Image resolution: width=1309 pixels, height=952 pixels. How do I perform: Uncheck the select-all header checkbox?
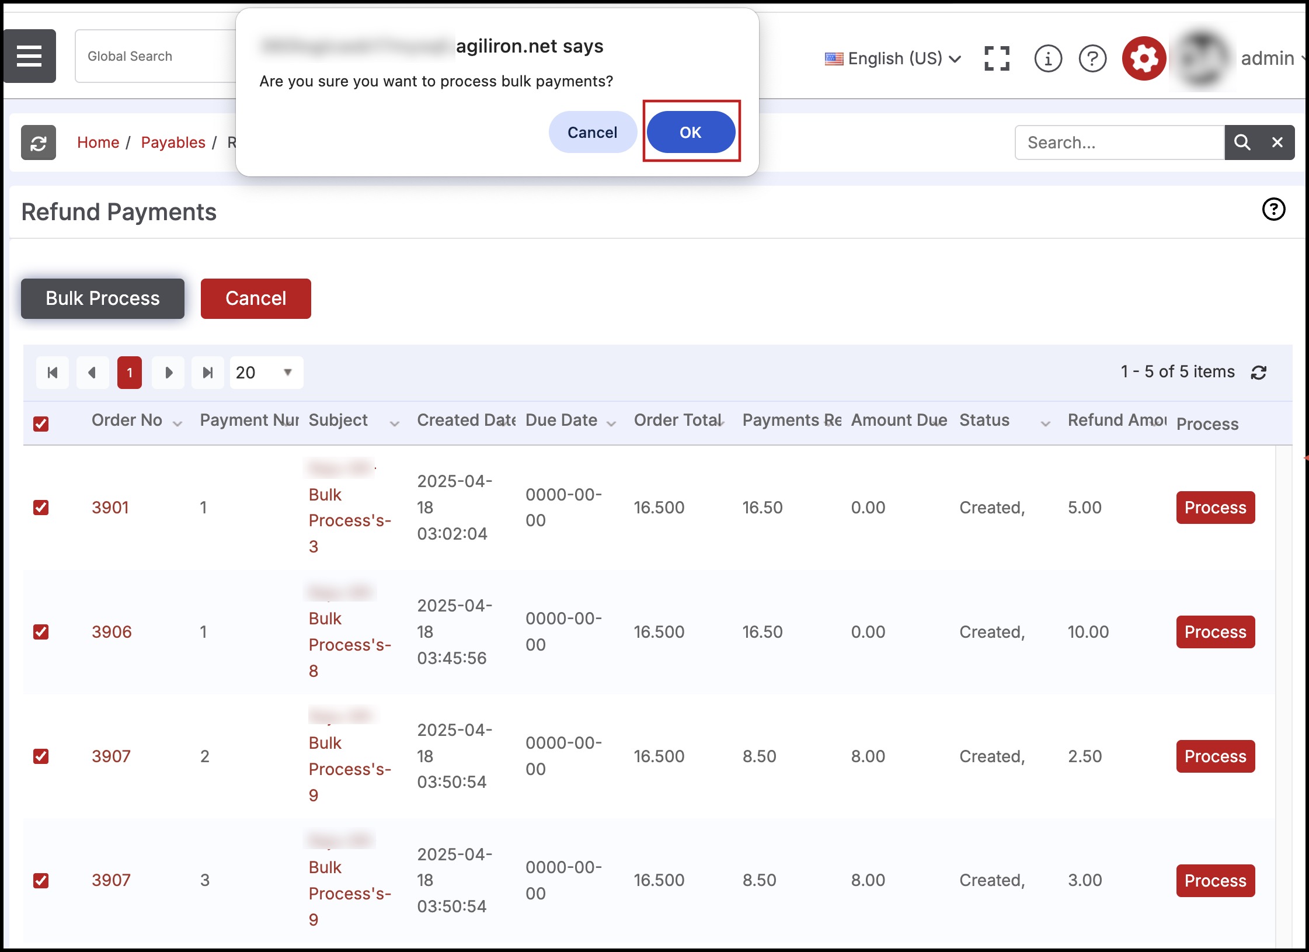(x=41, y=423)
